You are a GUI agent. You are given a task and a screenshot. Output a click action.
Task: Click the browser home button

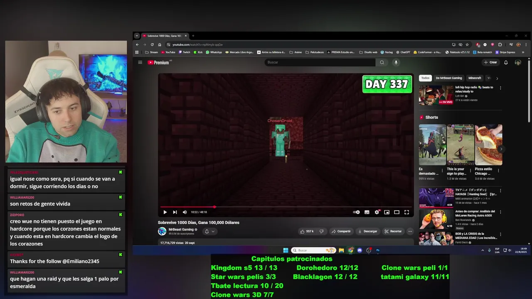(x=160, y=44)
